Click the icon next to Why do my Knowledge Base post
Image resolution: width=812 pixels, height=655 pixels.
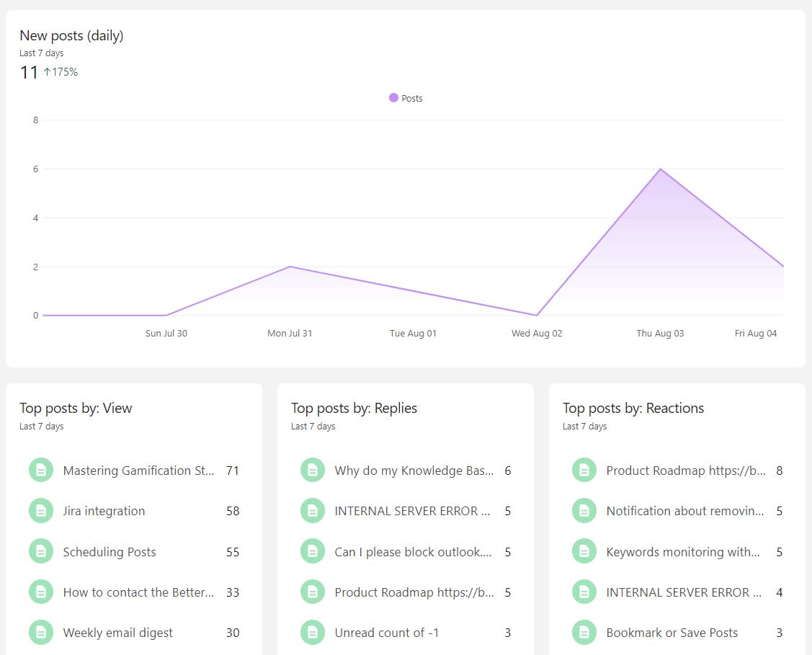tap(313, 471)
